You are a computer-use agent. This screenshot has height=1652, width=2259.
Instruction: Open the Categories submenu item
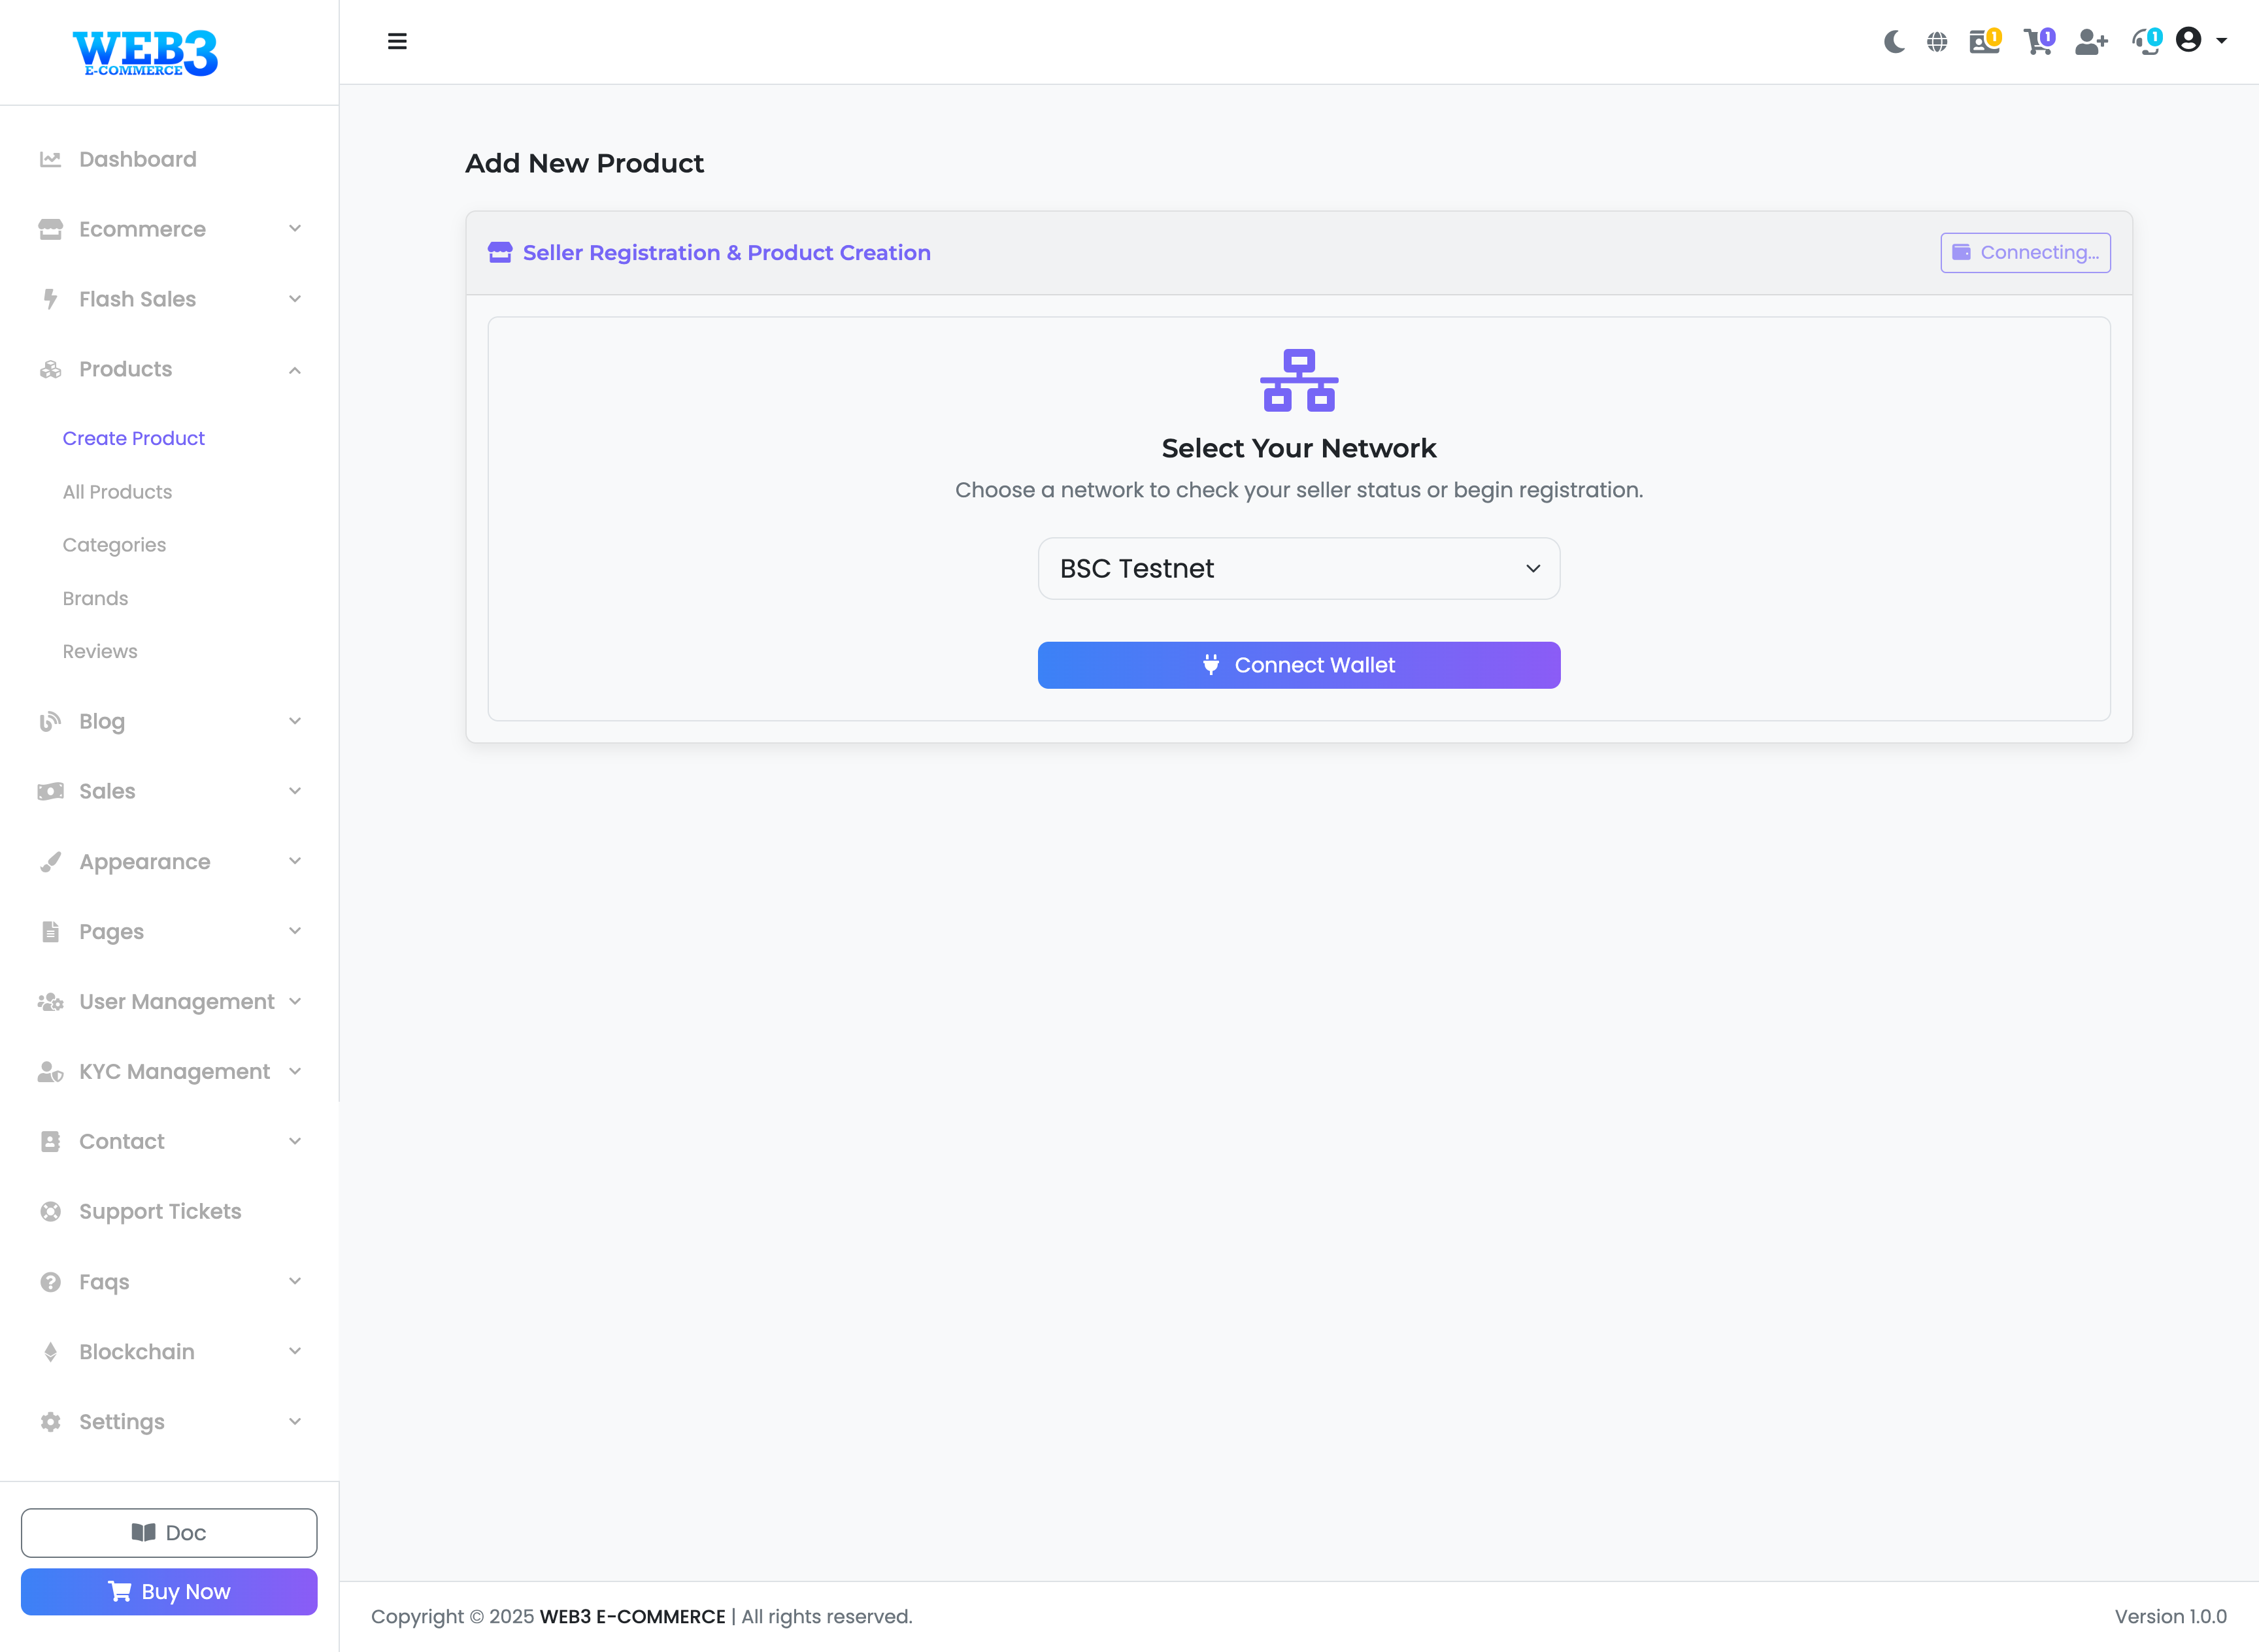pos(114,545)
